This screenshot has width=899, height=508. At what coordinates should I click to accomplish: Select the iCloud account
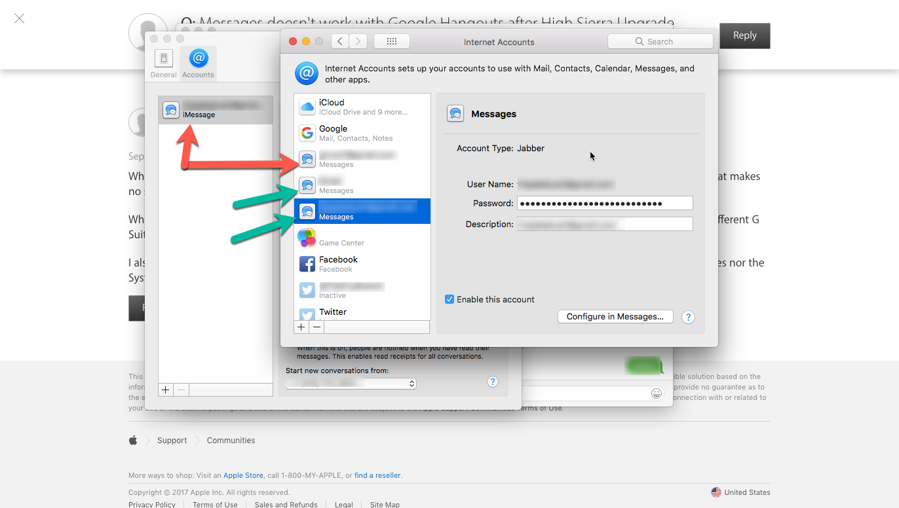coord(362,107)
